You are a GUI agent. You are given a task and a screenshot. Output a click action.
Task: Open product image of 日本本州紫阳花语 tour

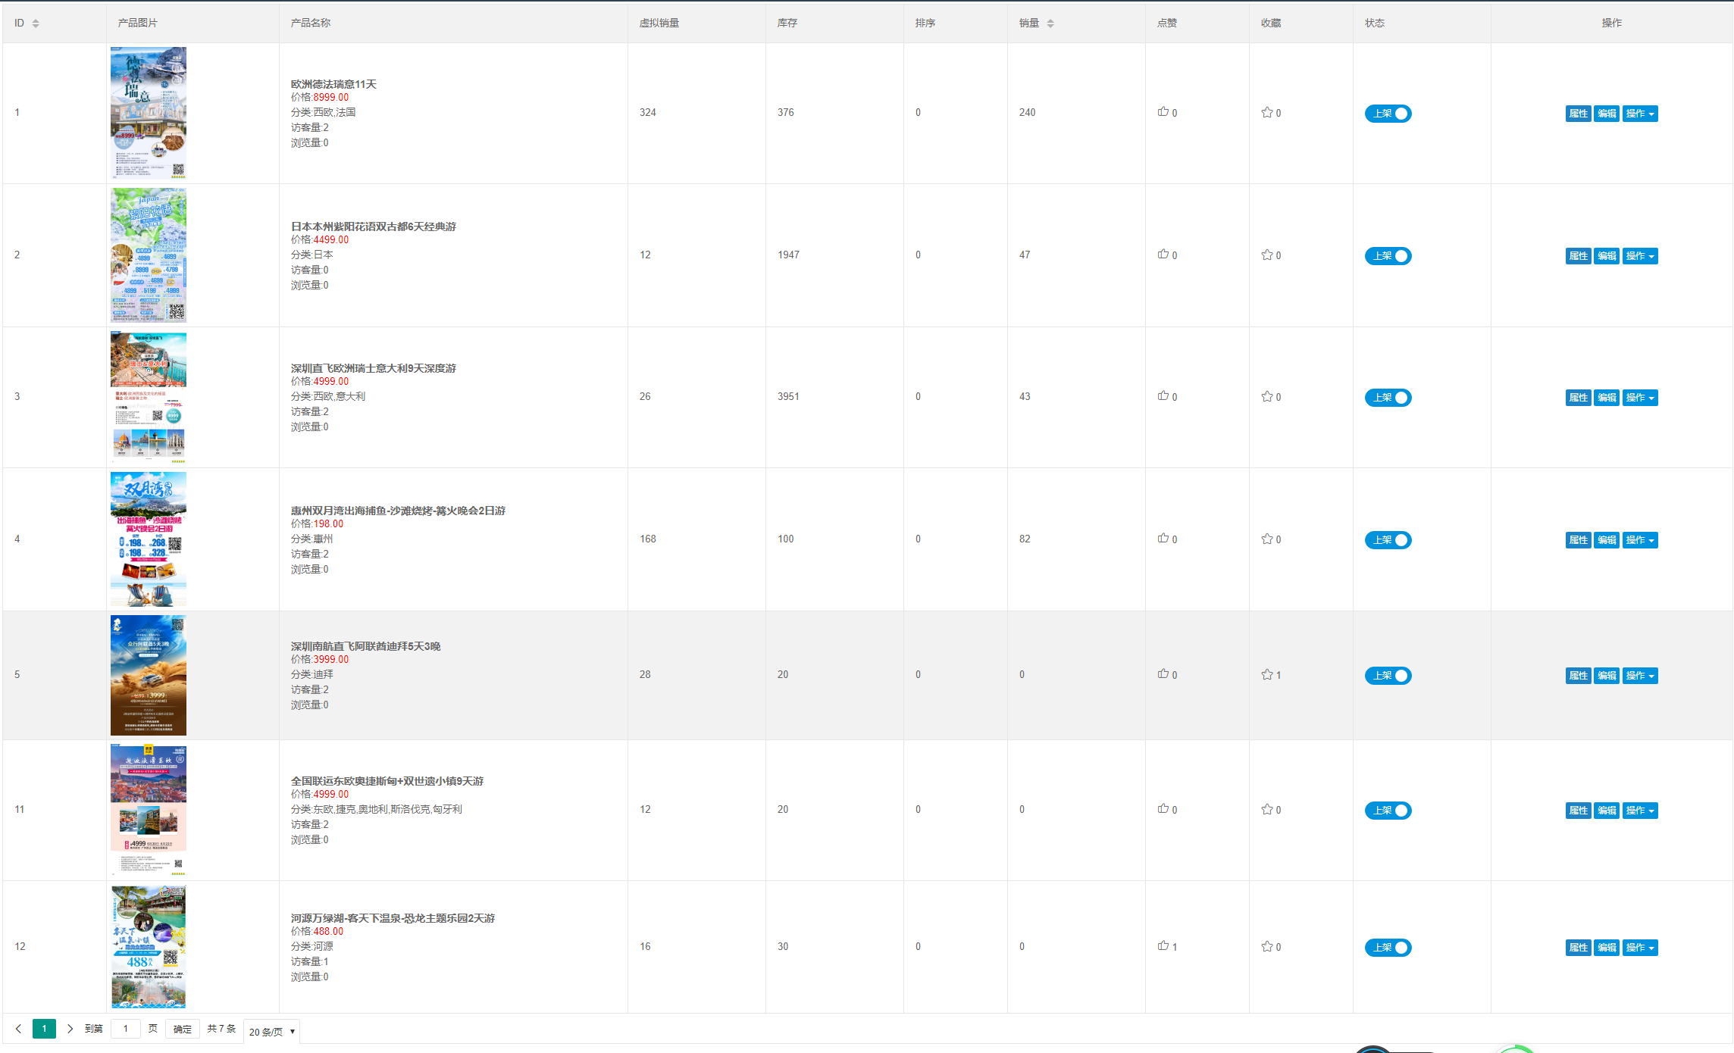point(149,255)
